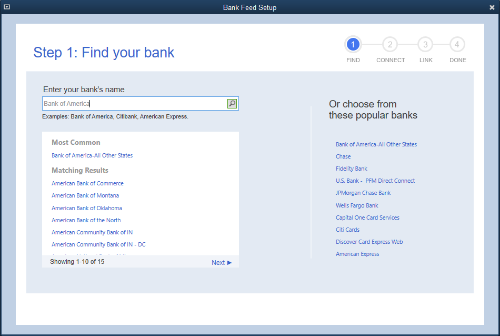Open American Express popular bank link
The image size is (500, 336).
tap(357, 254)
